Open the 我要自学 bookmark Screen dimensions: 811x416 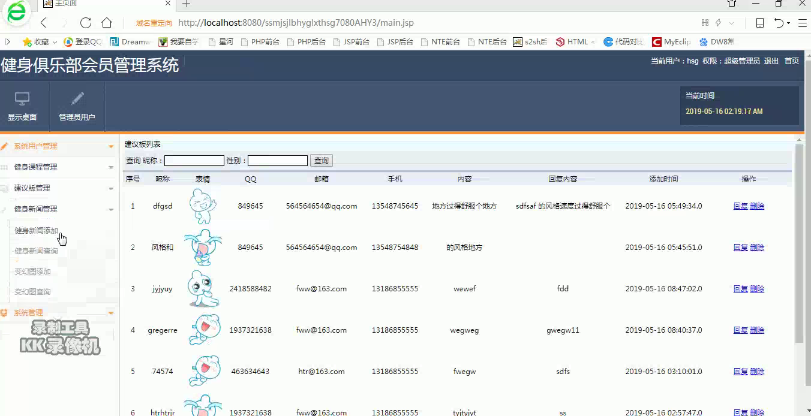(179, 42)
